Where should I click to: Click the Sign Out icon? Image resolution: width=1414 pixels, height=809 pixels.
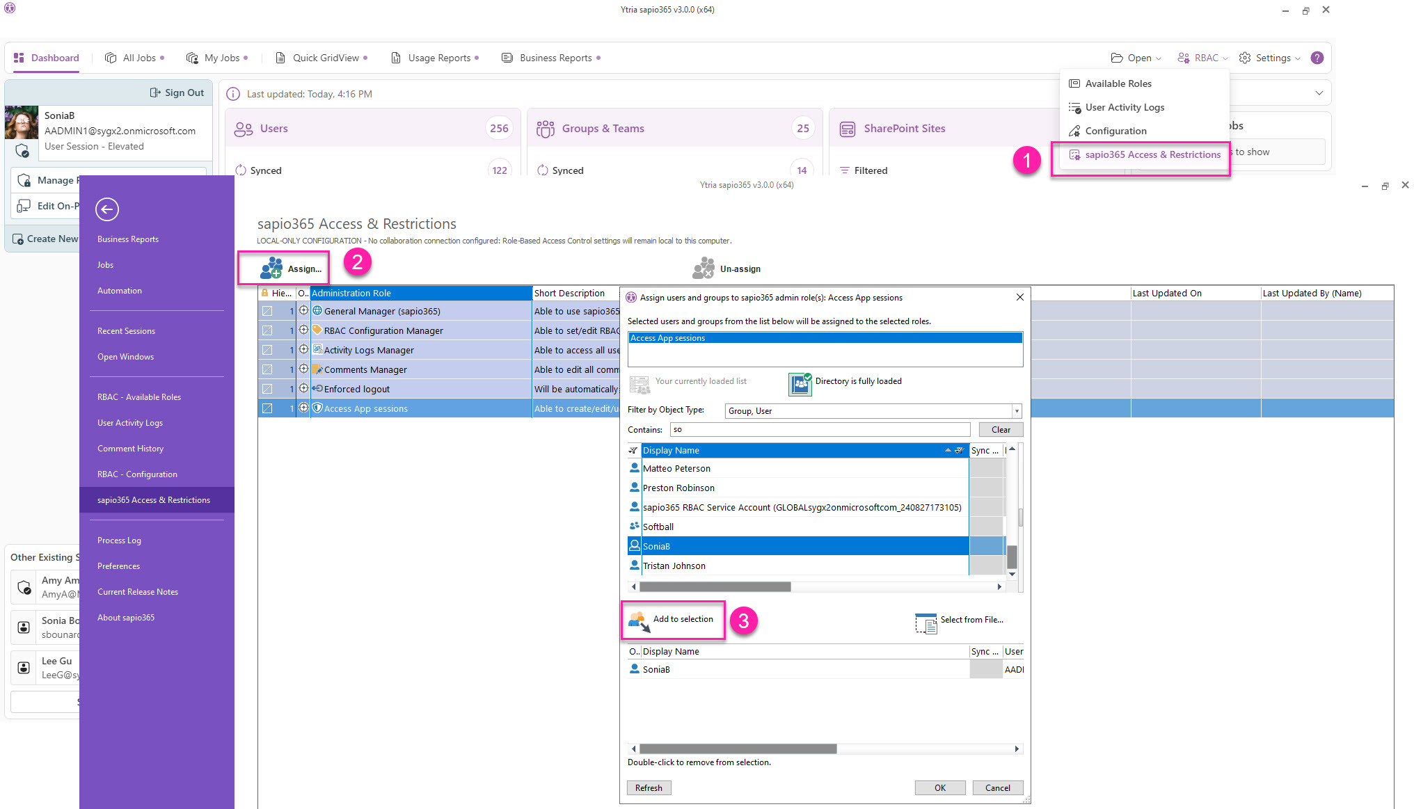click(155, 93)
